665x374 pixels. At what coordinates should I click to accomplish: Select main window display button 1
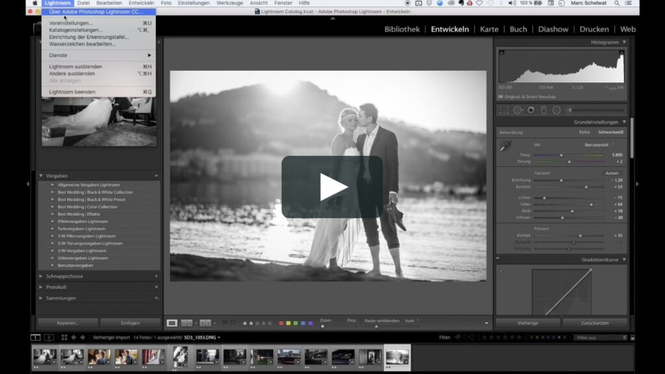tap(36, 338)
